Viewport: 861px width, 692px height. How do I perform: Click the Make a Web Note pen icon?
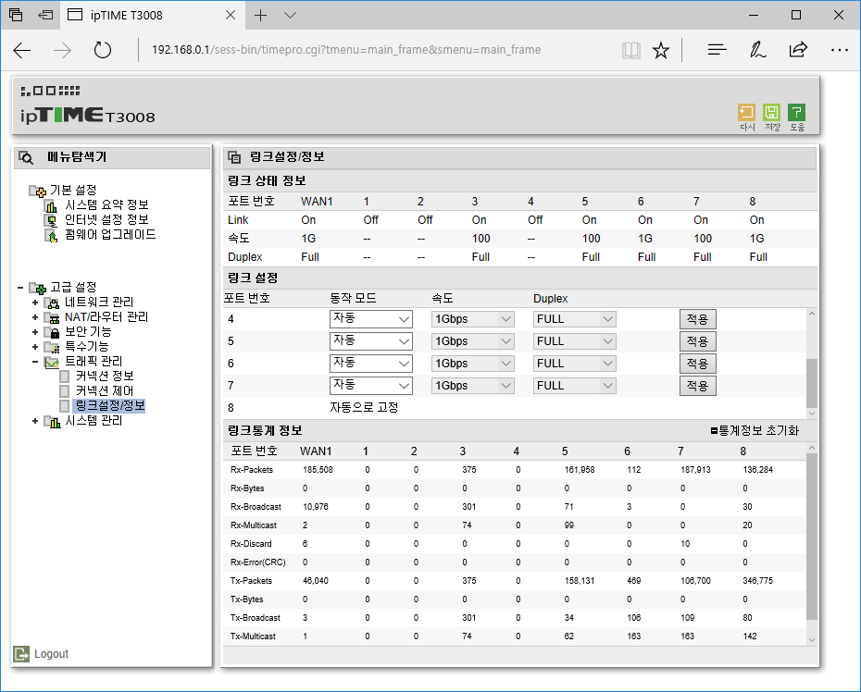757,50
